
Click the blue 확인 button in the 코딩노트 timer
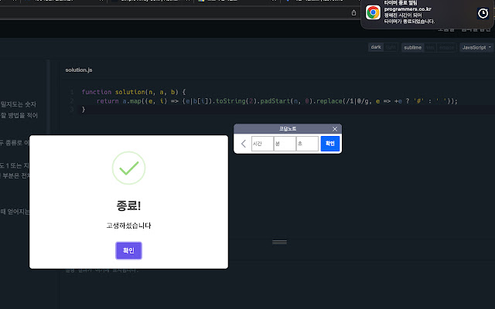point(330,144)
